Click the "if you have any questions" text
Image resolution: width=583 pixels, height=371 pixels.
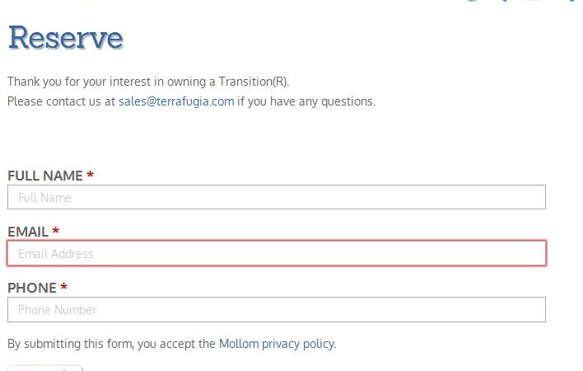(x=306, y=101)
